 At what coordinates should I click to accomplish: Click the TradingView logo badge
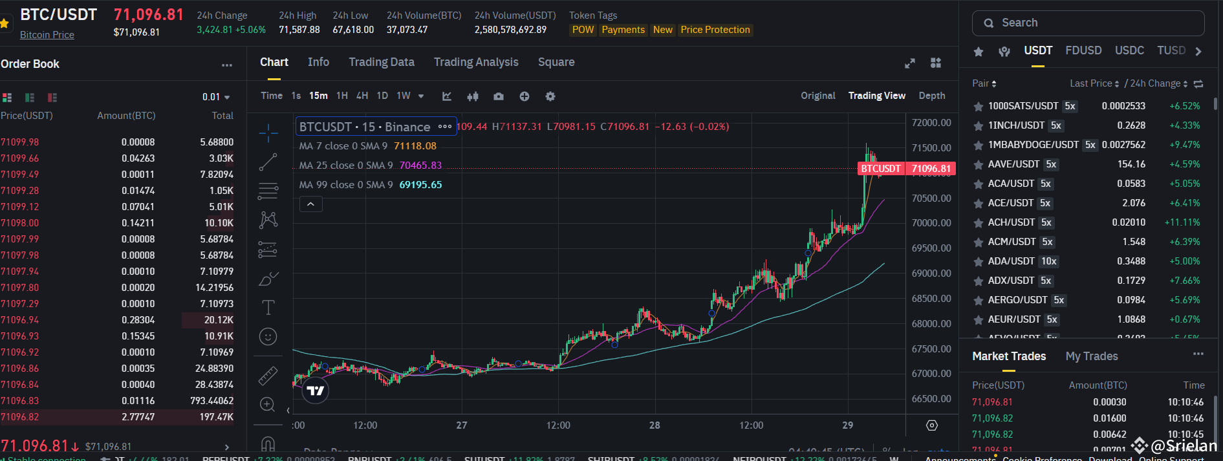315,390
